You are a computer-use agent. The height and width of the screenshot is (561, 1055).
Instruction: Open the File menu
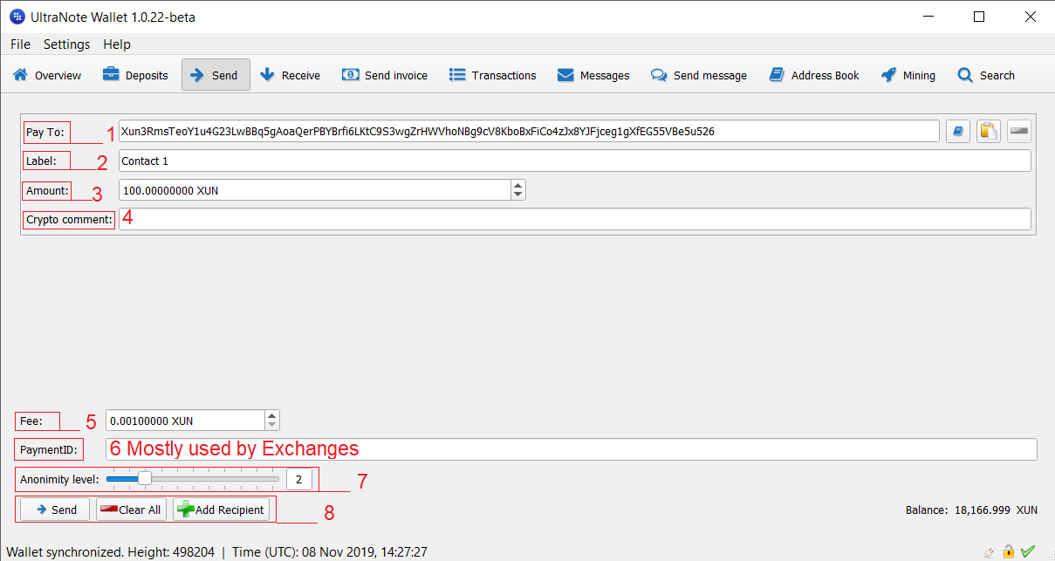20,44
